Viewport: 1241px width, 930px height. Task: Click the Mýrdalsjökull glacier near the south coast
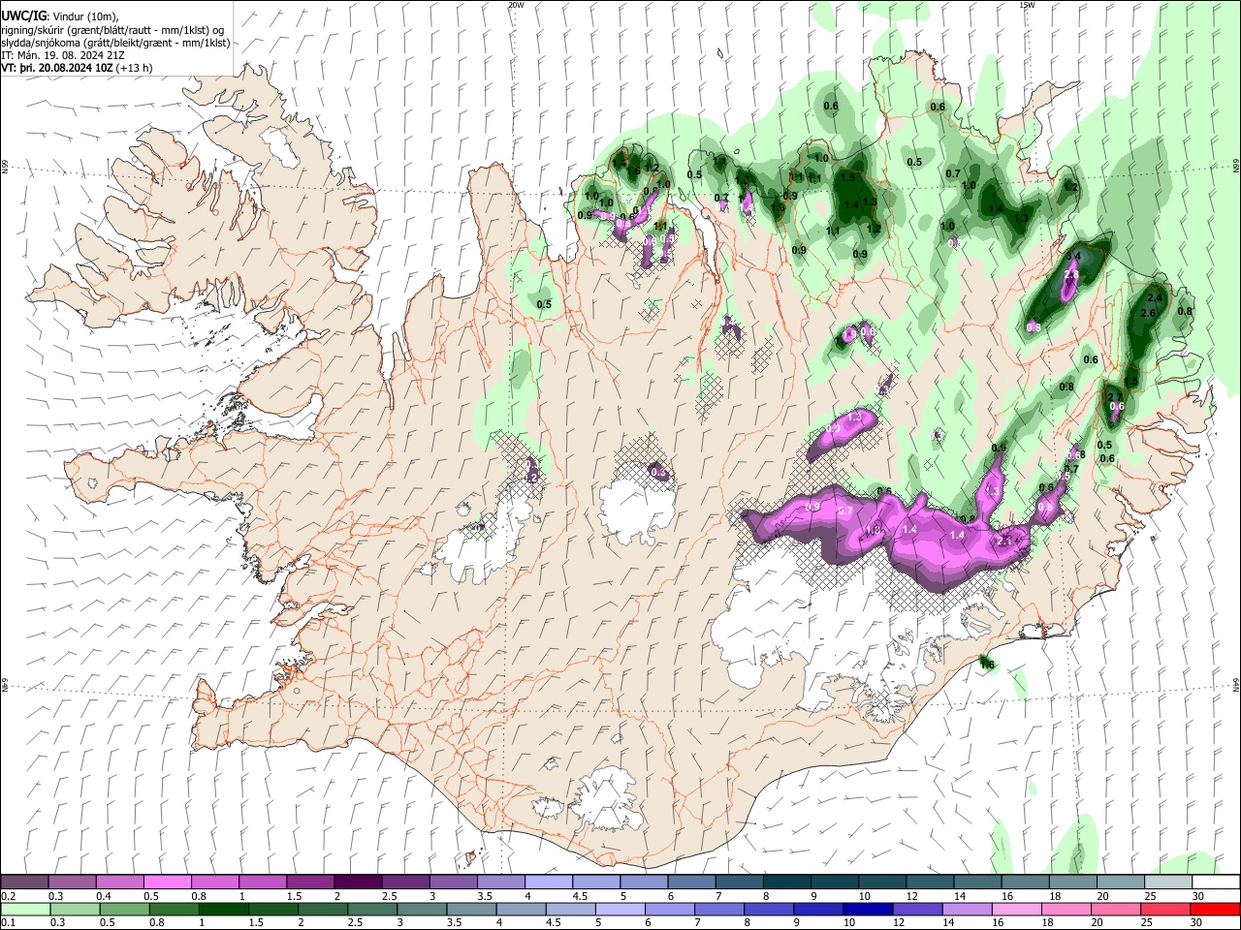click(609, 799)
